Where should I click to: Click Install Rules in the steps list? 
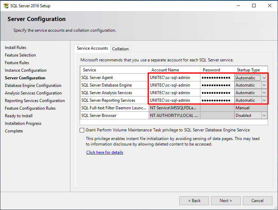click(x=16, y=48)
